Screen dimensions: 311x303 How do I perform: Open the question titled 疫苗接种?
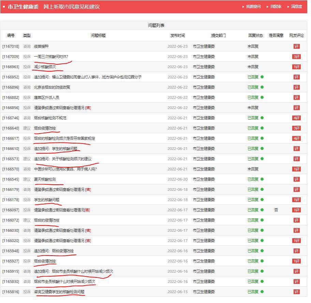41,46
